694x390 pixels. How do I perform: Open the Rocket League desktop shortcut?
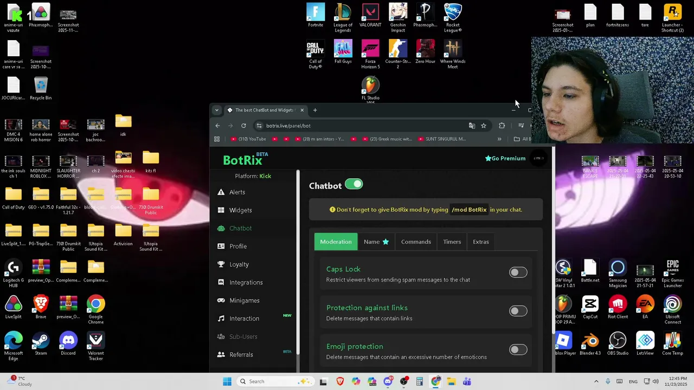453,17
